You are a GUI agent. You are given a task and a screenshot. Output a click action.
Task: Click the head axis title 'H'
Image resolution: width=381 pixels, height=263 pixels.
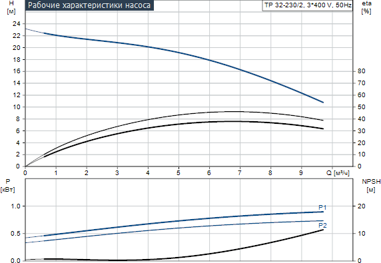(x=11, y=3)
